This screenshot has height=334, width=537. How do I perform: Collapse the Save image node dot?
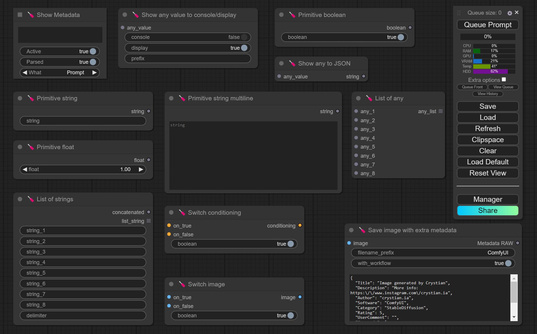coord(351,230)
